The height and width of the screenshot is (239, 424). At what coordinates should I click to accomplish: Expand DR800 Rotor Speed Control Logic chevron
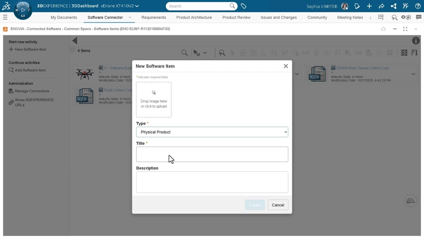[413, 74]
